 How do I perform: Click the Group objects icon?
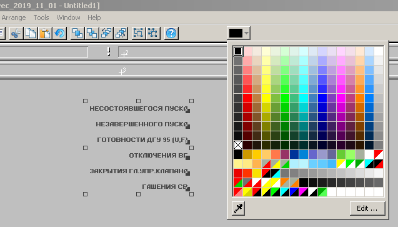pyautogui.click(x=138, y=33)
